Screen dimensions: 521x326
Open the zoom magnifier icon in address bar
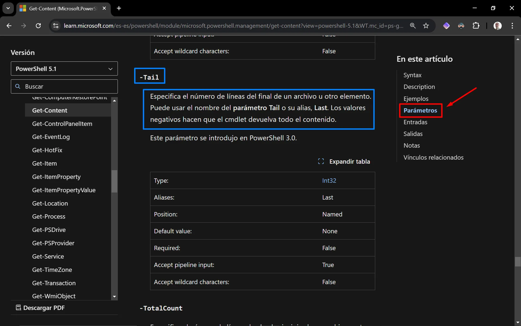point(413,26)
